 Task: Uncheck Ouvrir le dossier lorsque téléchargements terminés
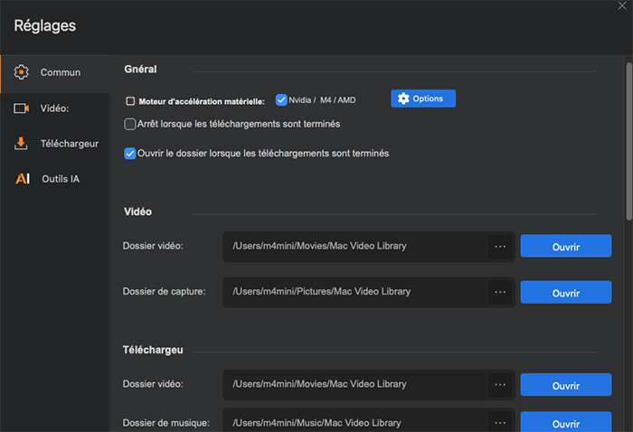[x=129, y=154]
